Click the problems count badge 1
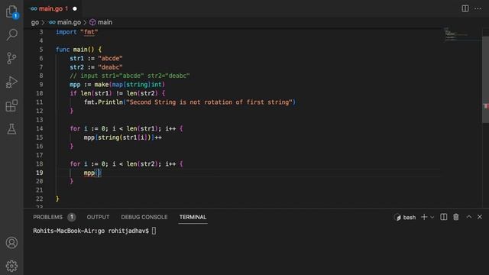489x275 pixels. point(71,217)
